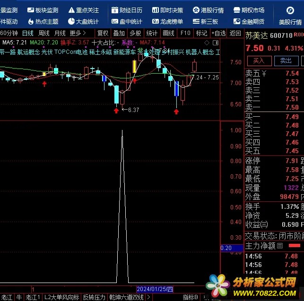Open F10 company info

pyautogui.click(x=185, y=33)
